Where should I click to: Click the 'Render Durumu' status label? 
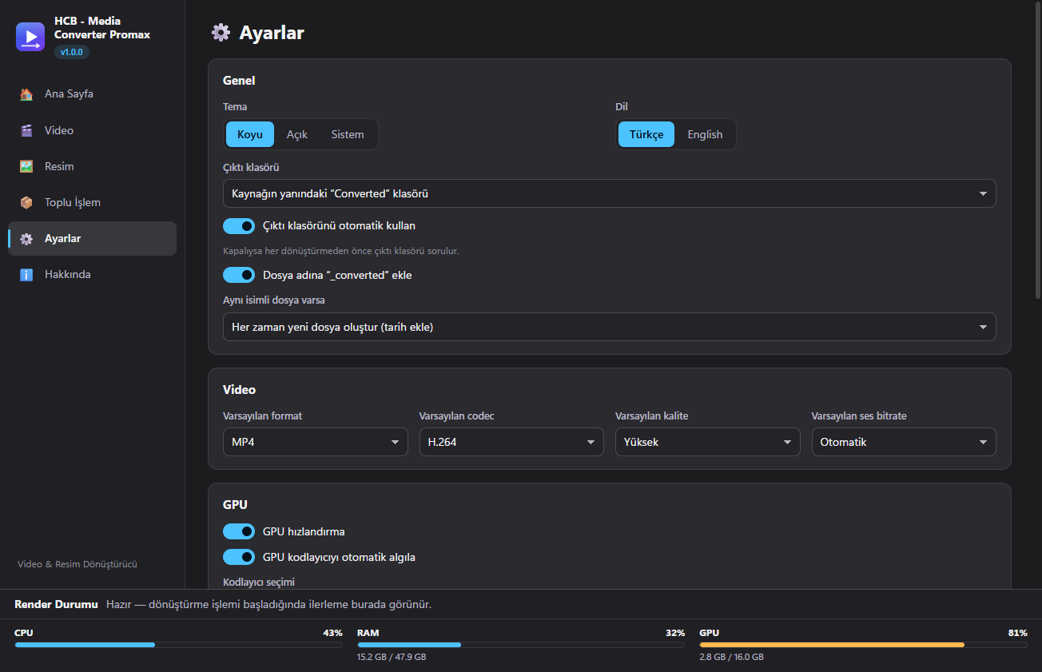click(56, 604)
